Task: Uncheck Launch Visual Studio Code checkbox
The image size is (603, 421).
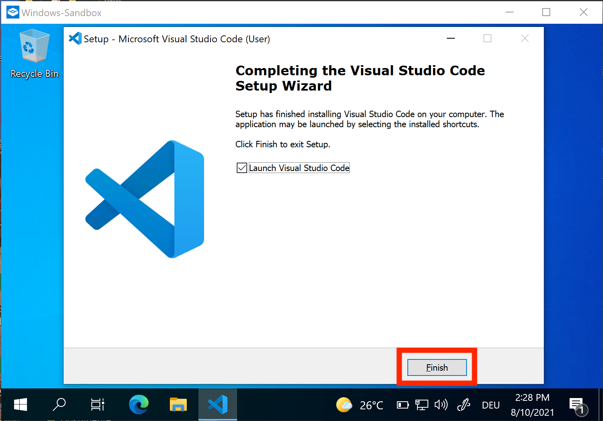Action: [x=242, y=168]
